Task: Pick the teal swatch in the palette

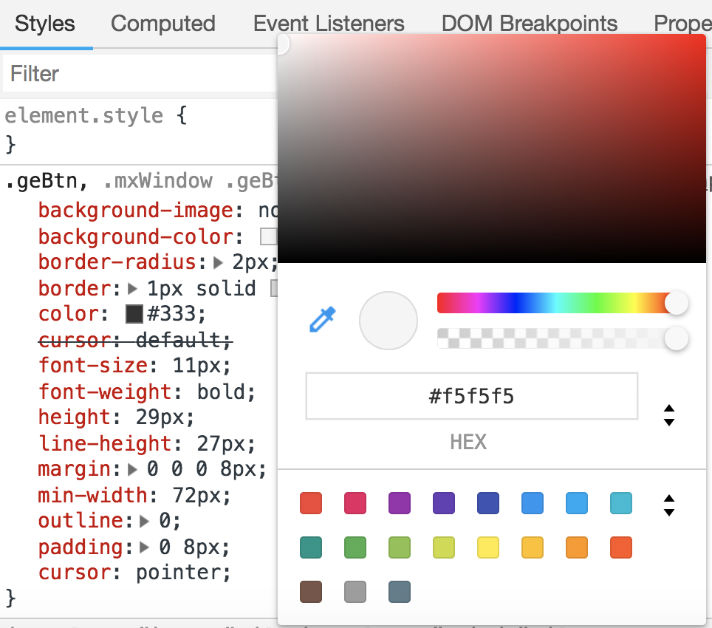Action: [310, 547]
